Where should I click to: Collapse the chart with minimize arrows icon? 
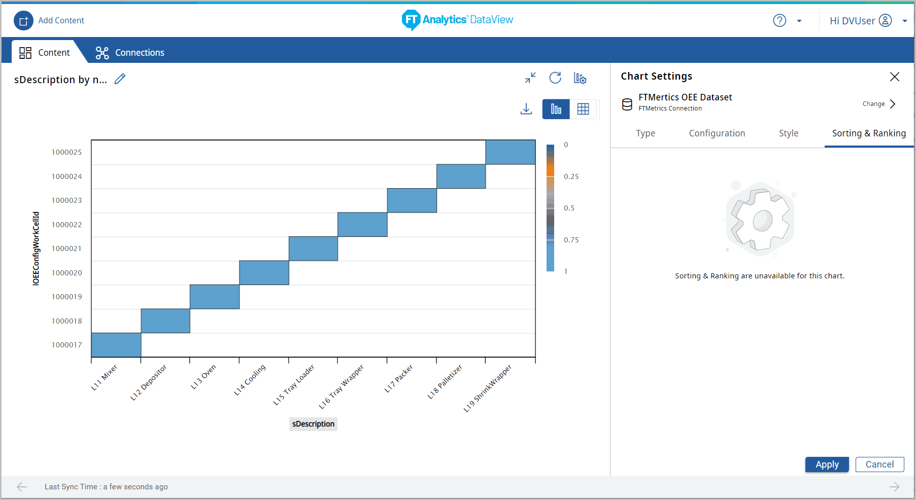coord(530,78)
